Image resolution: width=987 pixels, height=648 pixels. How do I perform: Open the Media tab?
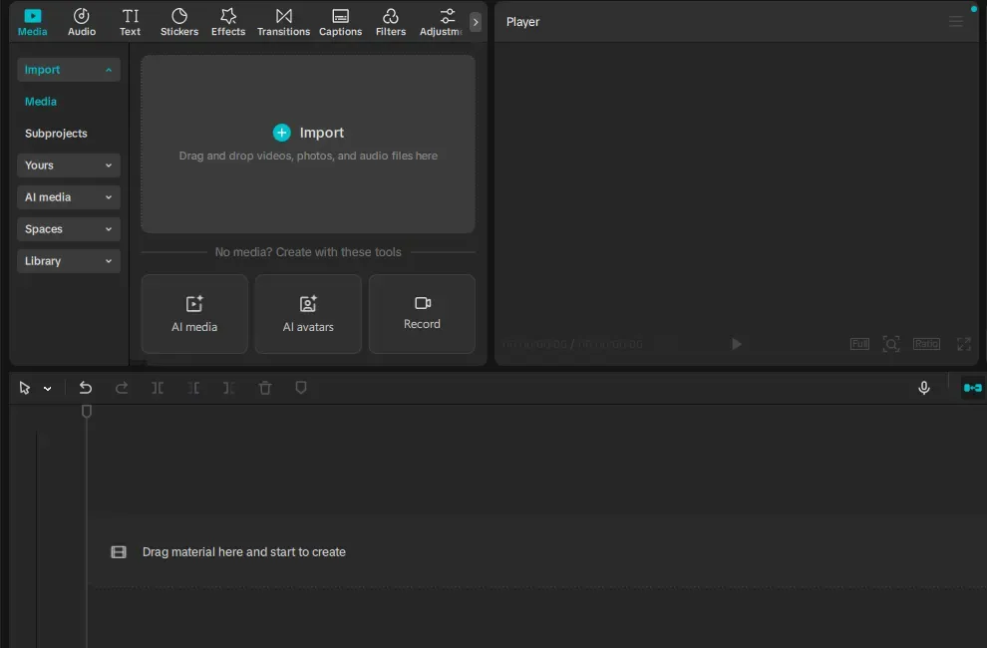pos(32,22)
